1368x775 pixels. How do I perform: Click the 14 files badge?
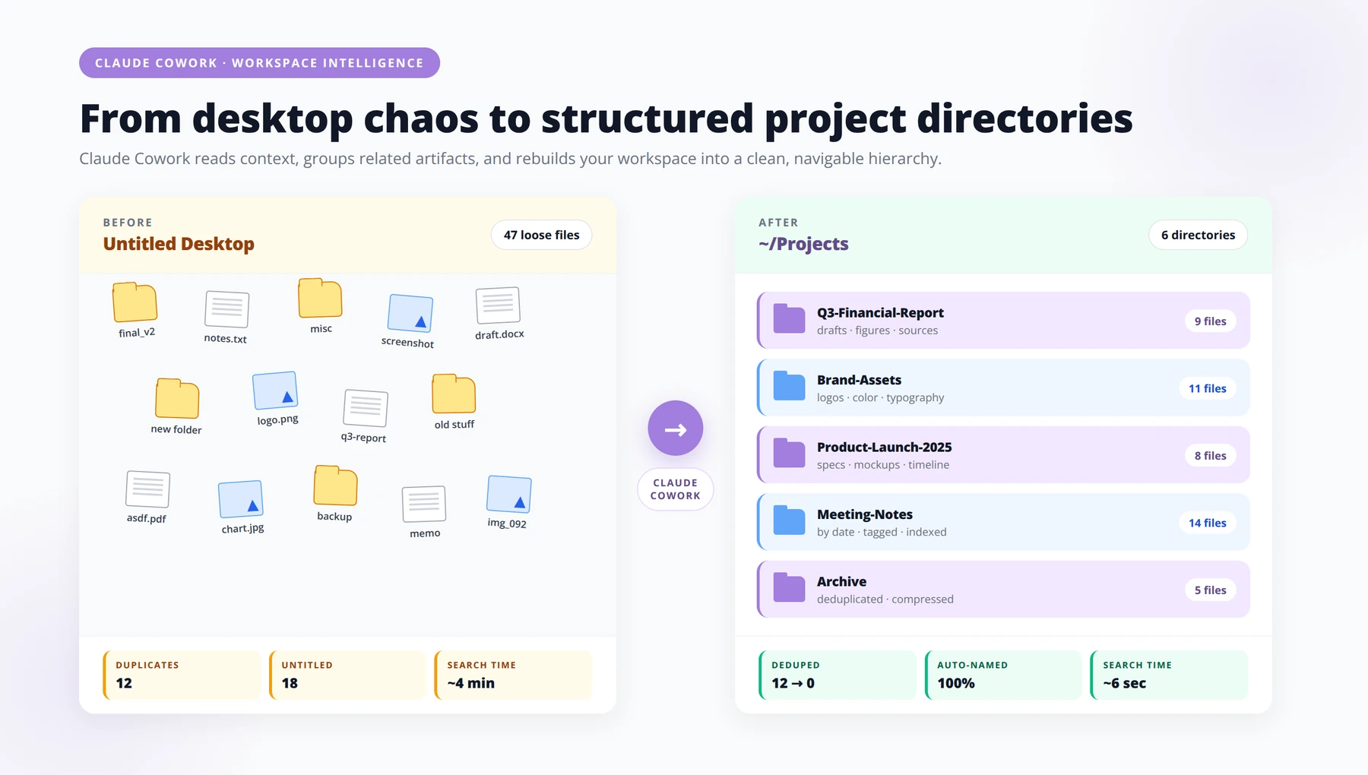[x=1207, y=523]
